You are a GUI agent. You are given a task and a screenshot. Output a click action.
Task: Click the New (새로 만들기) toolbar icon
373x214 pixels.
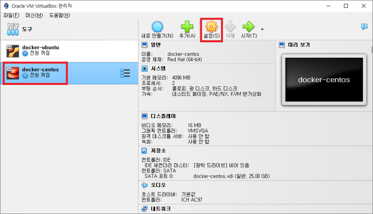pos(157,27)
